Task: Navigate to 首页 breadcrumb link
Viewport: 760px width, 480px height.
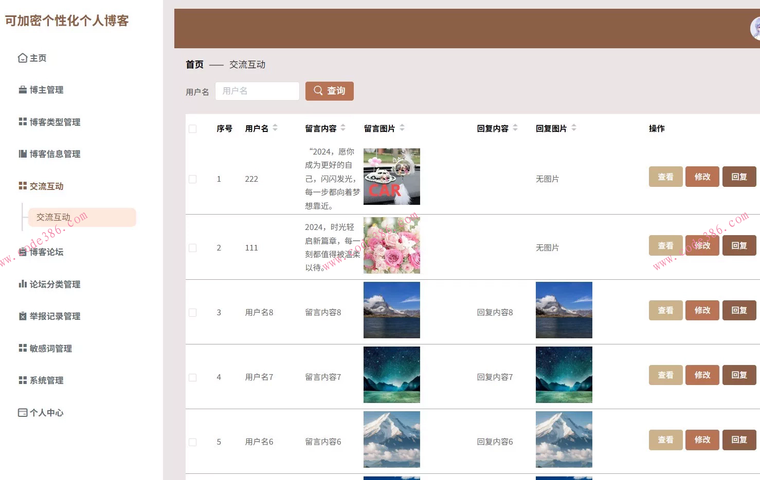Action: pyautogui.click(x=194, y=64)
